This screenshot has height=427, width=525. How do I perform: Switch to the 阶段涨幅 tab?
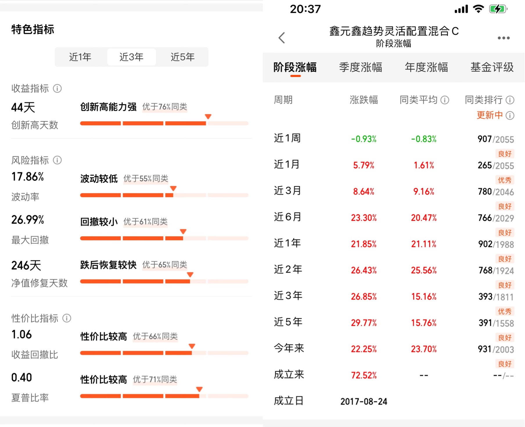pyautogui.click(x=295, y=67)
